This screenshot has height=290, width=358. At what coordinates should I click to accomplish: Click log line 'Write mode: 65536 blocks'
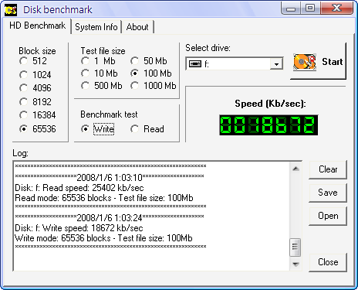coord(62,238)
